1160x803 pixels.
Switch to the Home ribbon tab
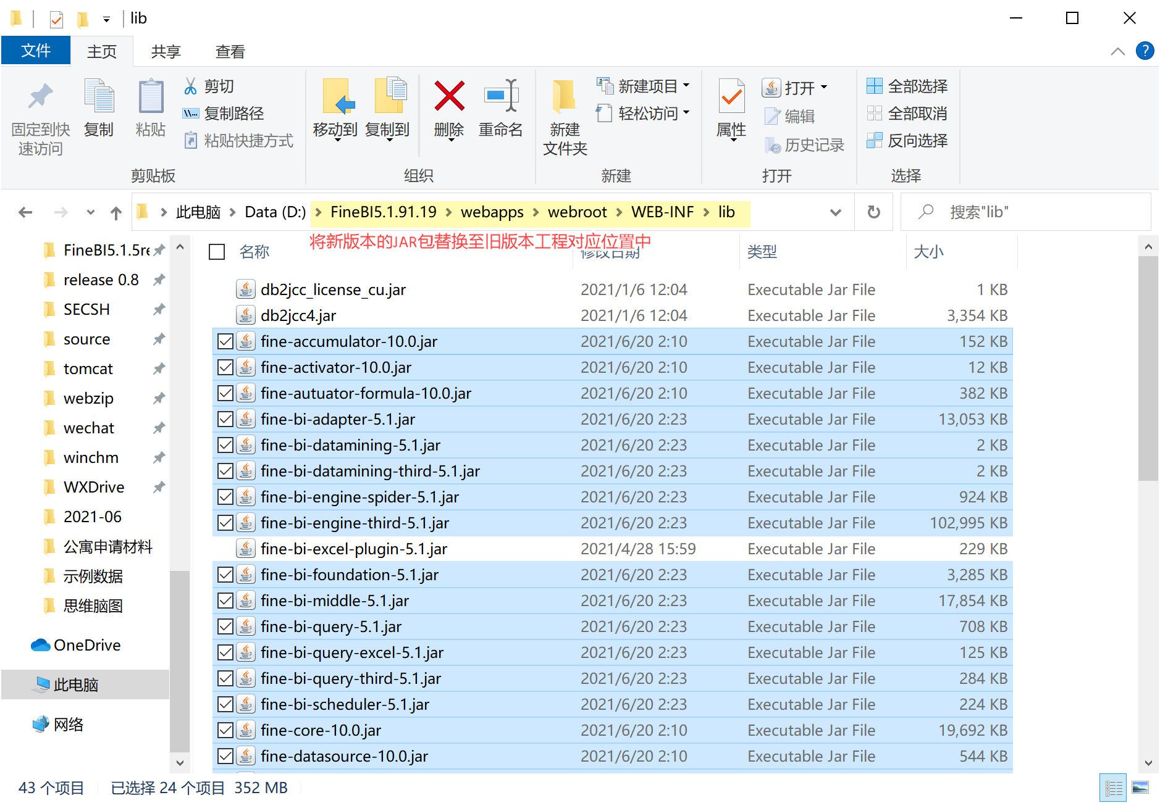102,51
